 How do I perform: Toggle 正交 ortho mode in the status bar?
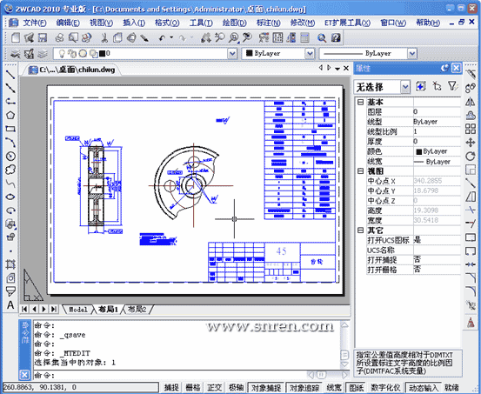tap(214, 387)
